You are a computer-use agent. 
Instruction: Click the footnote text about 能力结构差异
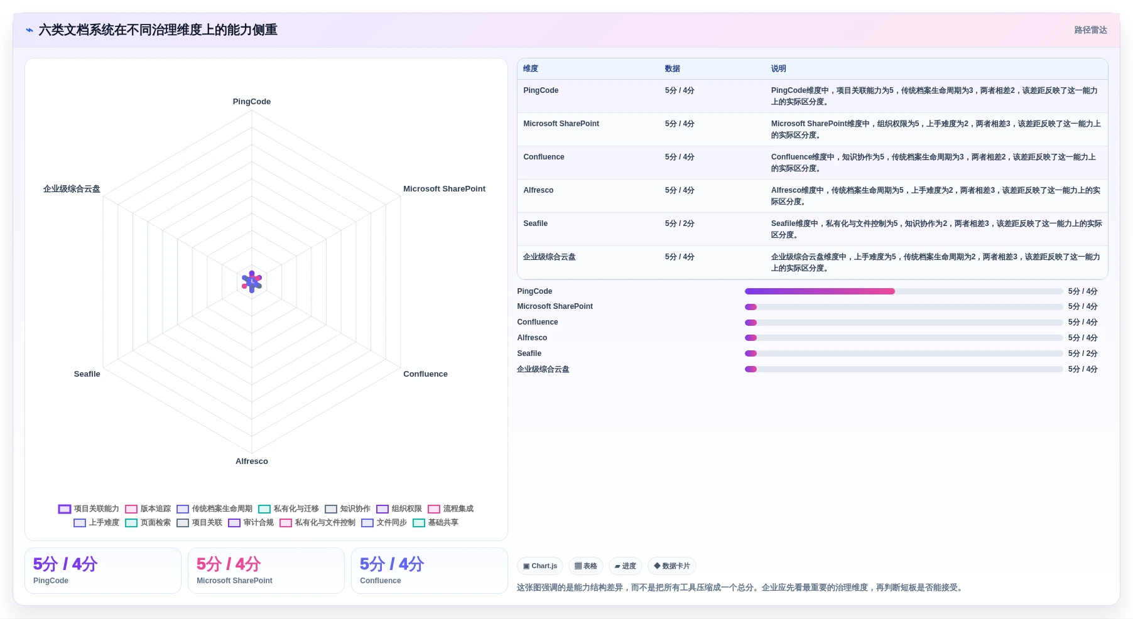[x=741, y=588]
